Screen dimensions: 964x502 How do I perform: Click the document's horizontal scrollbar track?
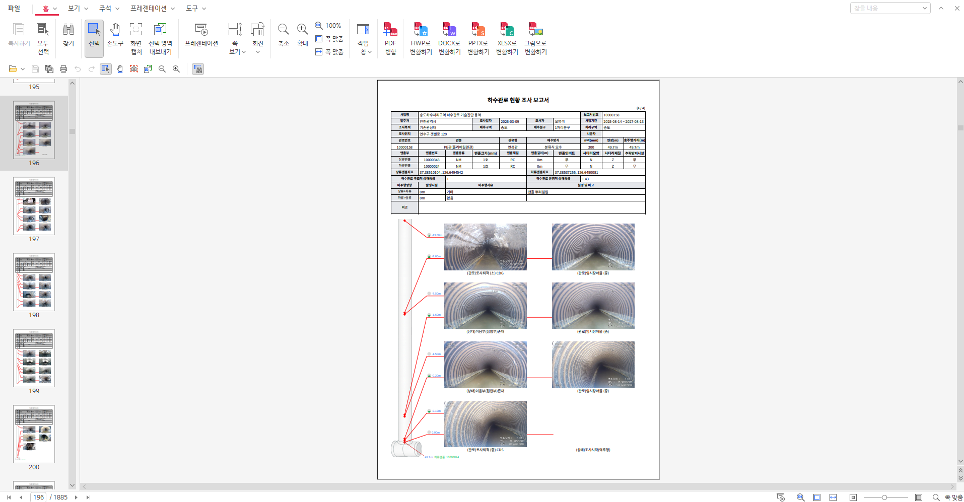pyautogui.click(x=518, y=486)
